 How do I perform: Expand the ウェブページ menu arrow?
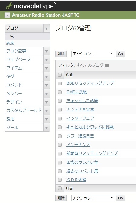(47, 60)
